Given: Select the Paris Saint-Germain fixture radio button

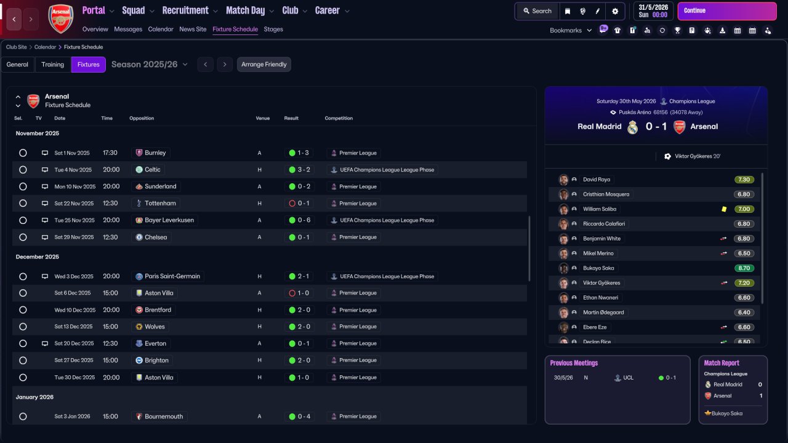Looking at the screenshot, I should 23,276.
